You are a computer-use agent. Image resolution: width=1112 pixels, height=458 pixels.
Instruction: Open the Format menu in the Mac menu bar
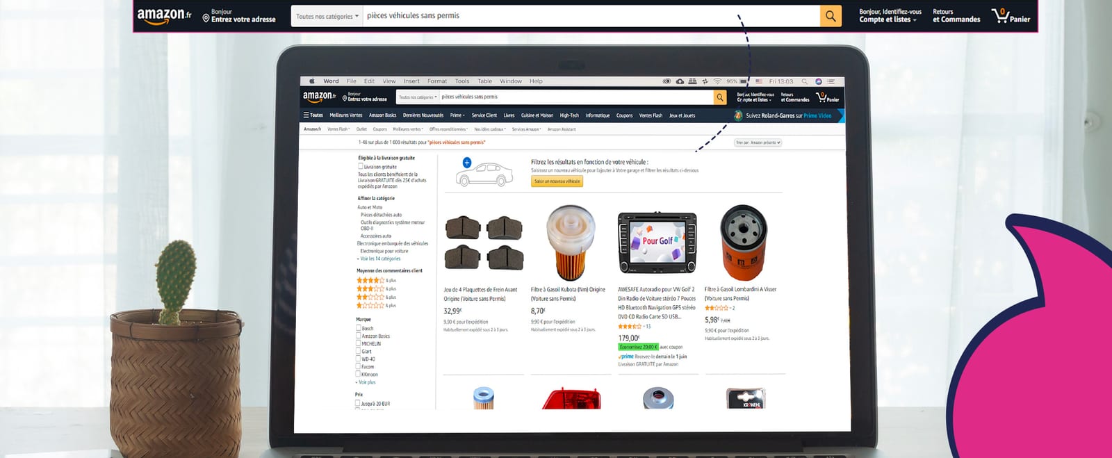[437, 81]
